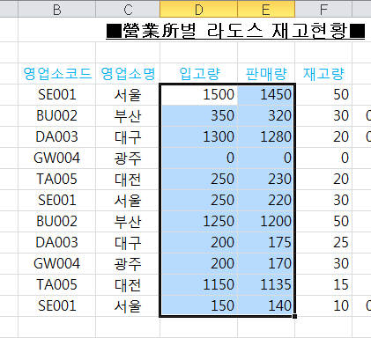This screenshot has height=338, width=371.
Task: Click the cell containing 350
Action: pos(198,116)
